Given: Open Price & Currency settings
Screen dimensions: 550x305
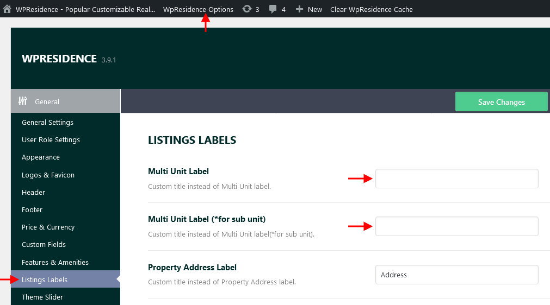Looking at the screenshot, I should coord(48,227).
